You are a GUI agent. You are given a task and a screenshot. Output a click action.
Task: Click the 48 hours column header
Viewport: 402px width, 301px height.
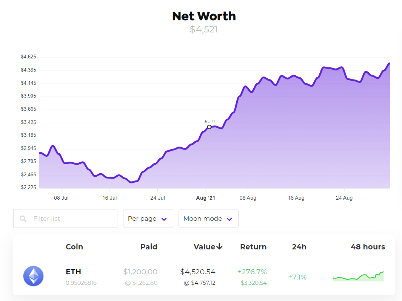[367, 246]
